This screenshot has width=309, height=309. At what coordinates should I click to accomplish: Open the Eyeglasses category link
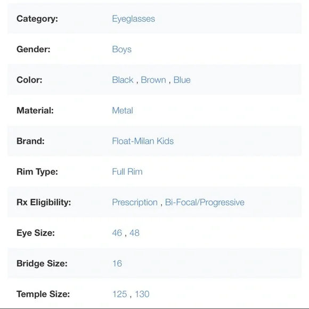click(x=133, y=19)
